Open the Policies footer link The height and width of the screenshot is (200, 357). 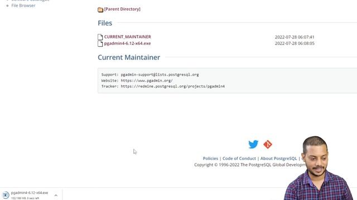point(210,158)
